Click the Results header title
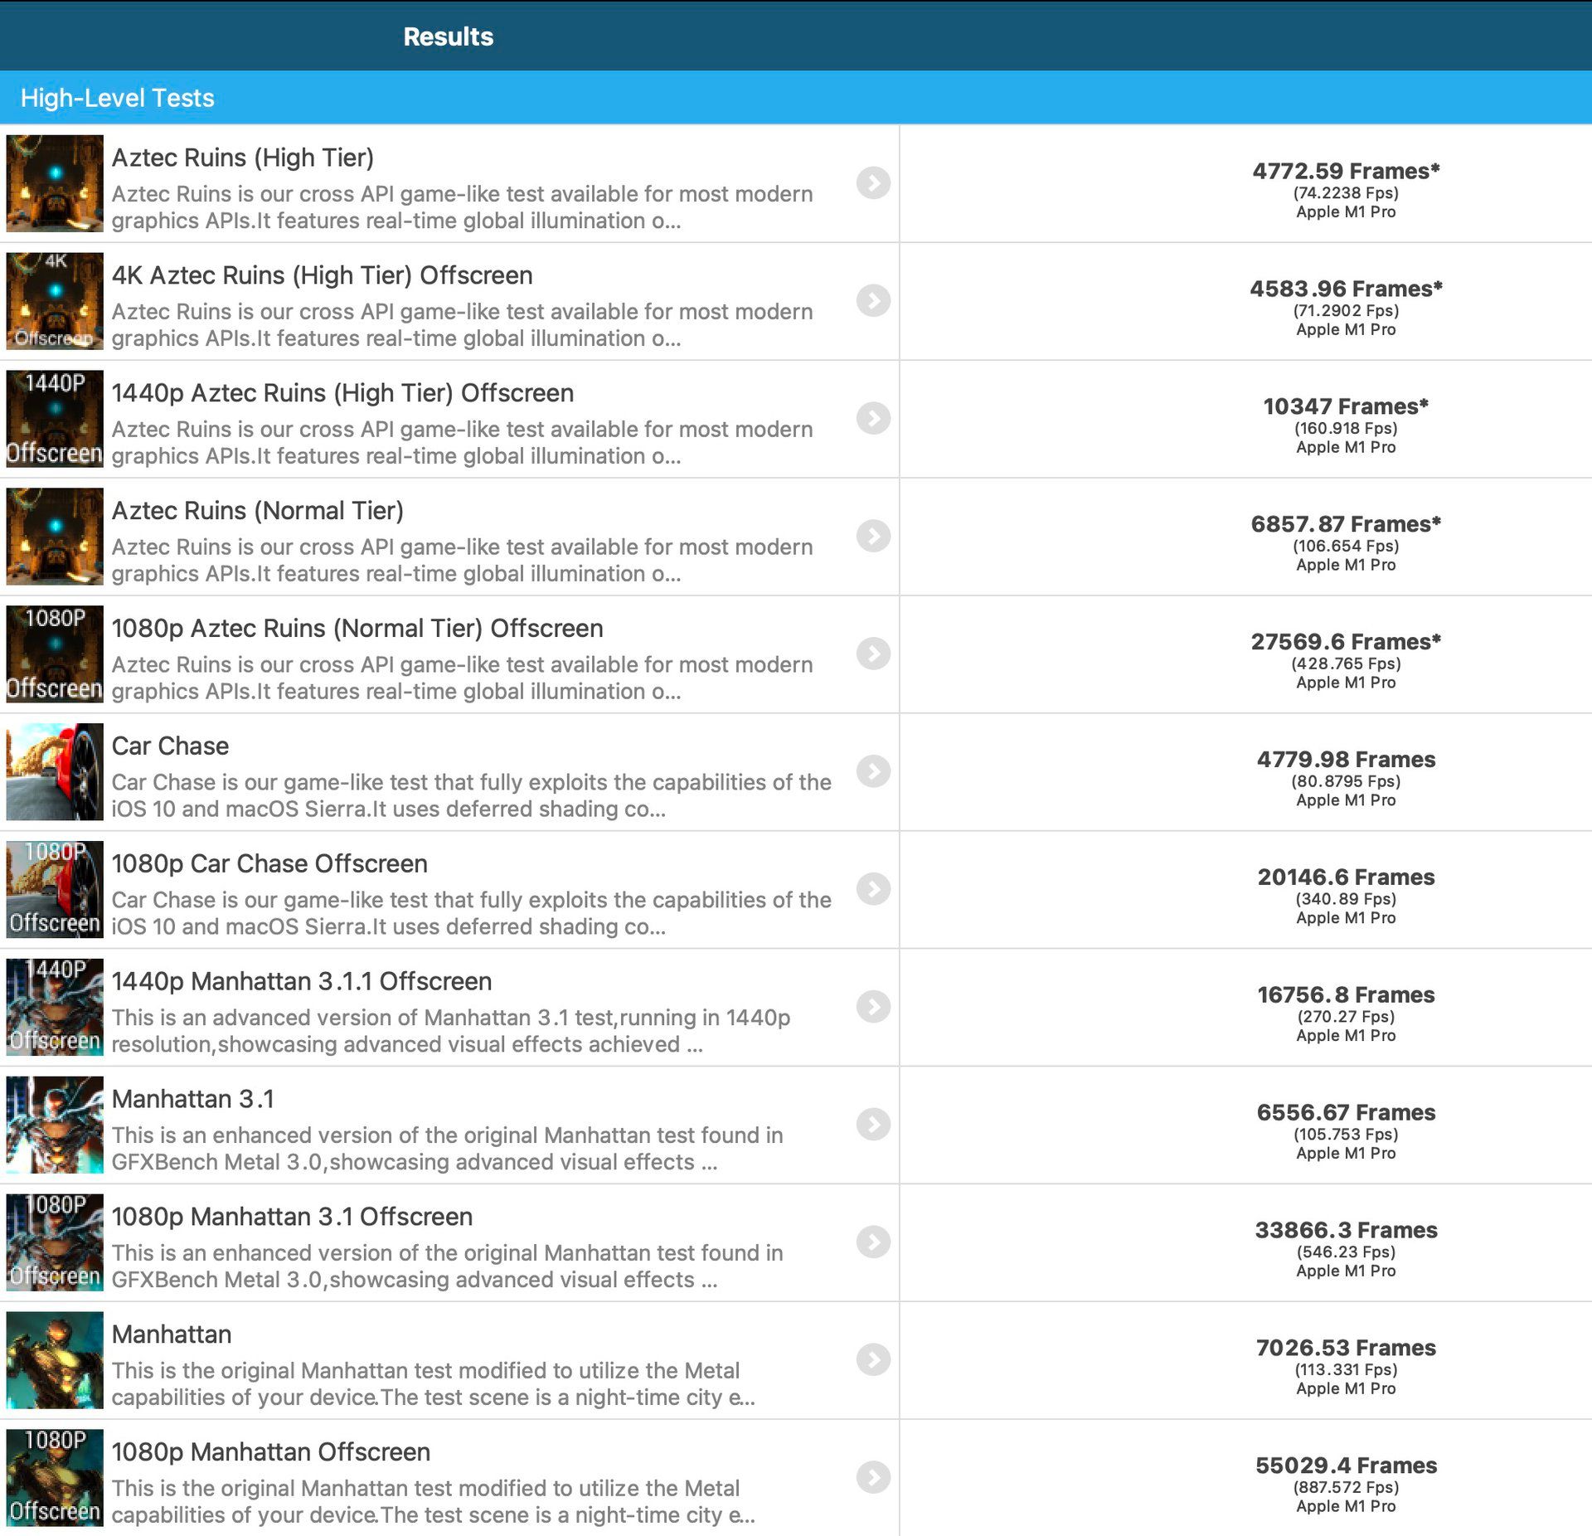The height and width of the screenshot is (1536, 1592). click(x=448, y=36)
